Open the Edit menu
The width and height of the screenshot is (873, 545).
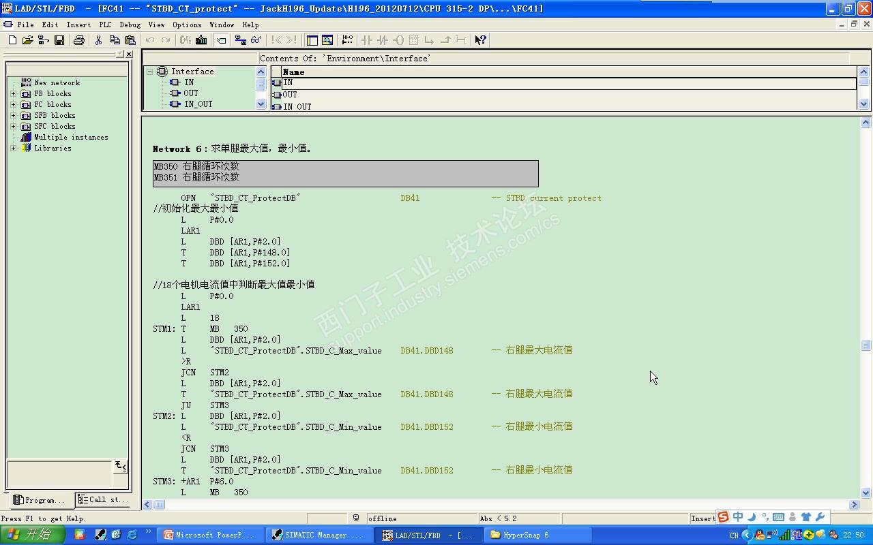click(x=50, y=25)
